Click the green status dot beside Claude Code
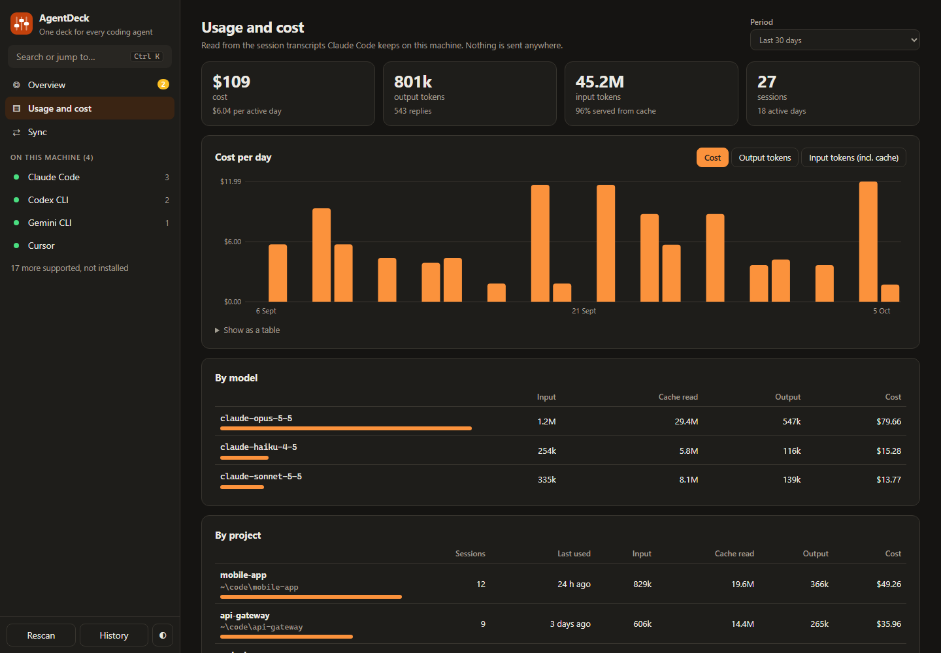Viewport: 941px width, 653px height. tap(16, 177)
